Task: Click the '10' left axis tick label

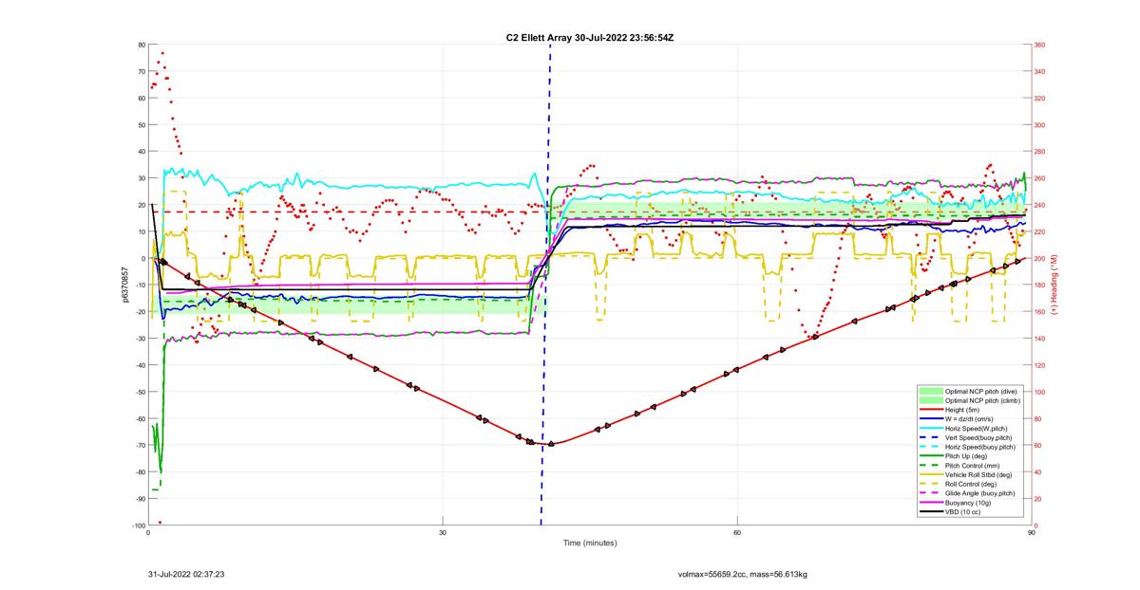Action: [x=141, y=231]
